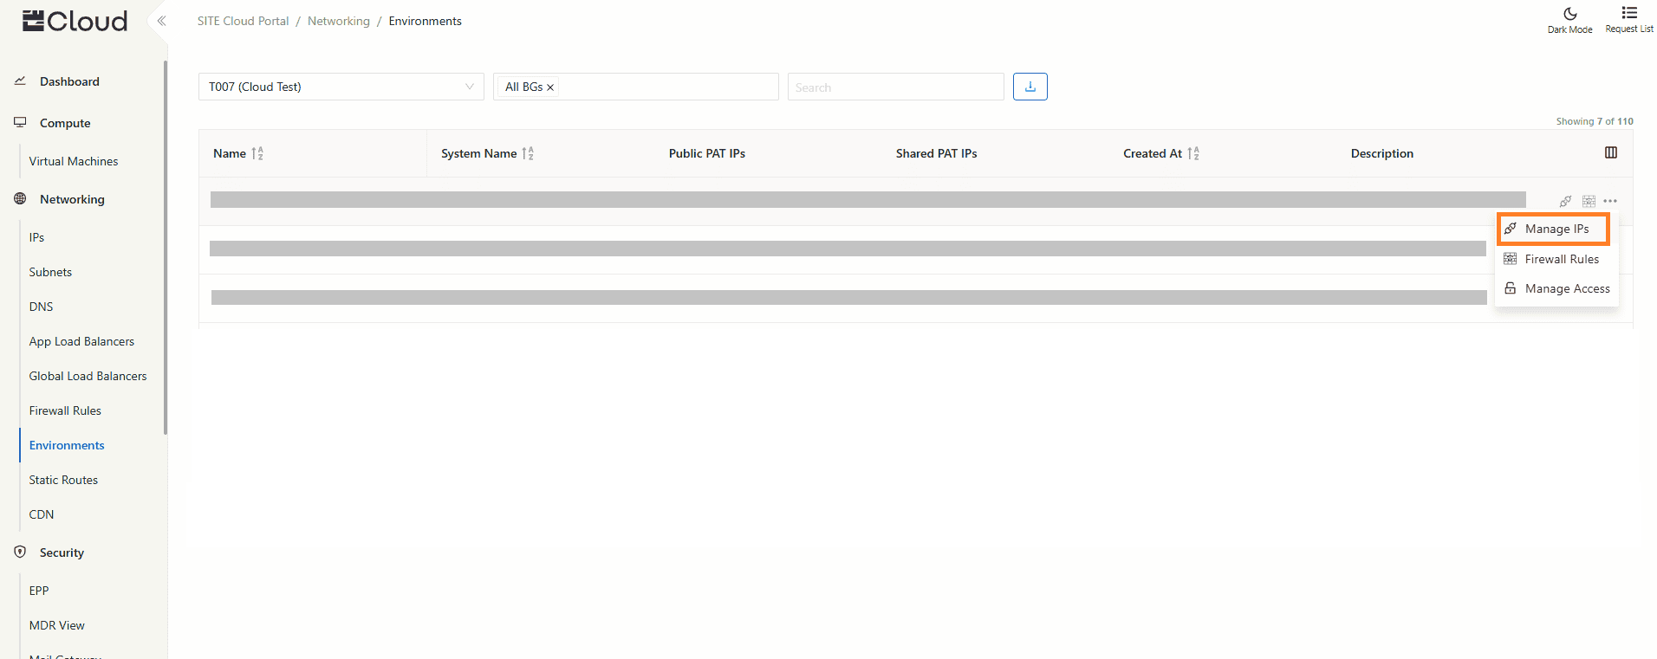Remove the All BGs filter tag
The width and height of the screenshot is (1657, 659).
pyautogui.click(x=550, y=87)
